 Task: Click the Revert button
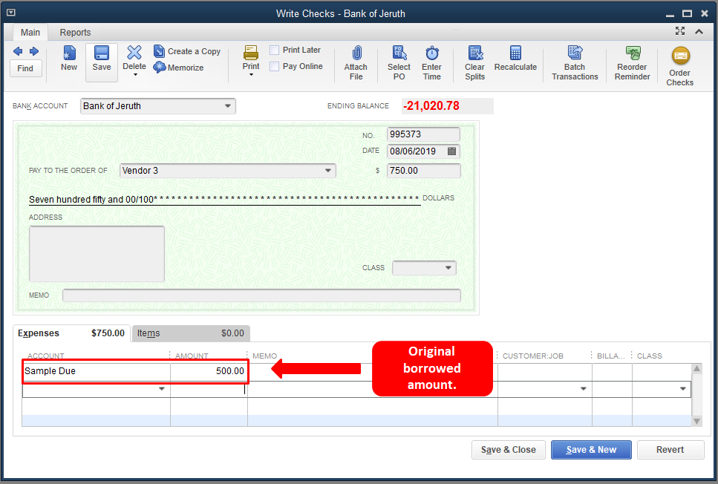[670, 450]
